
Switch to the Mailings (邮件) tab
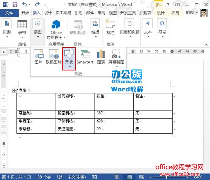click(90, 13)
